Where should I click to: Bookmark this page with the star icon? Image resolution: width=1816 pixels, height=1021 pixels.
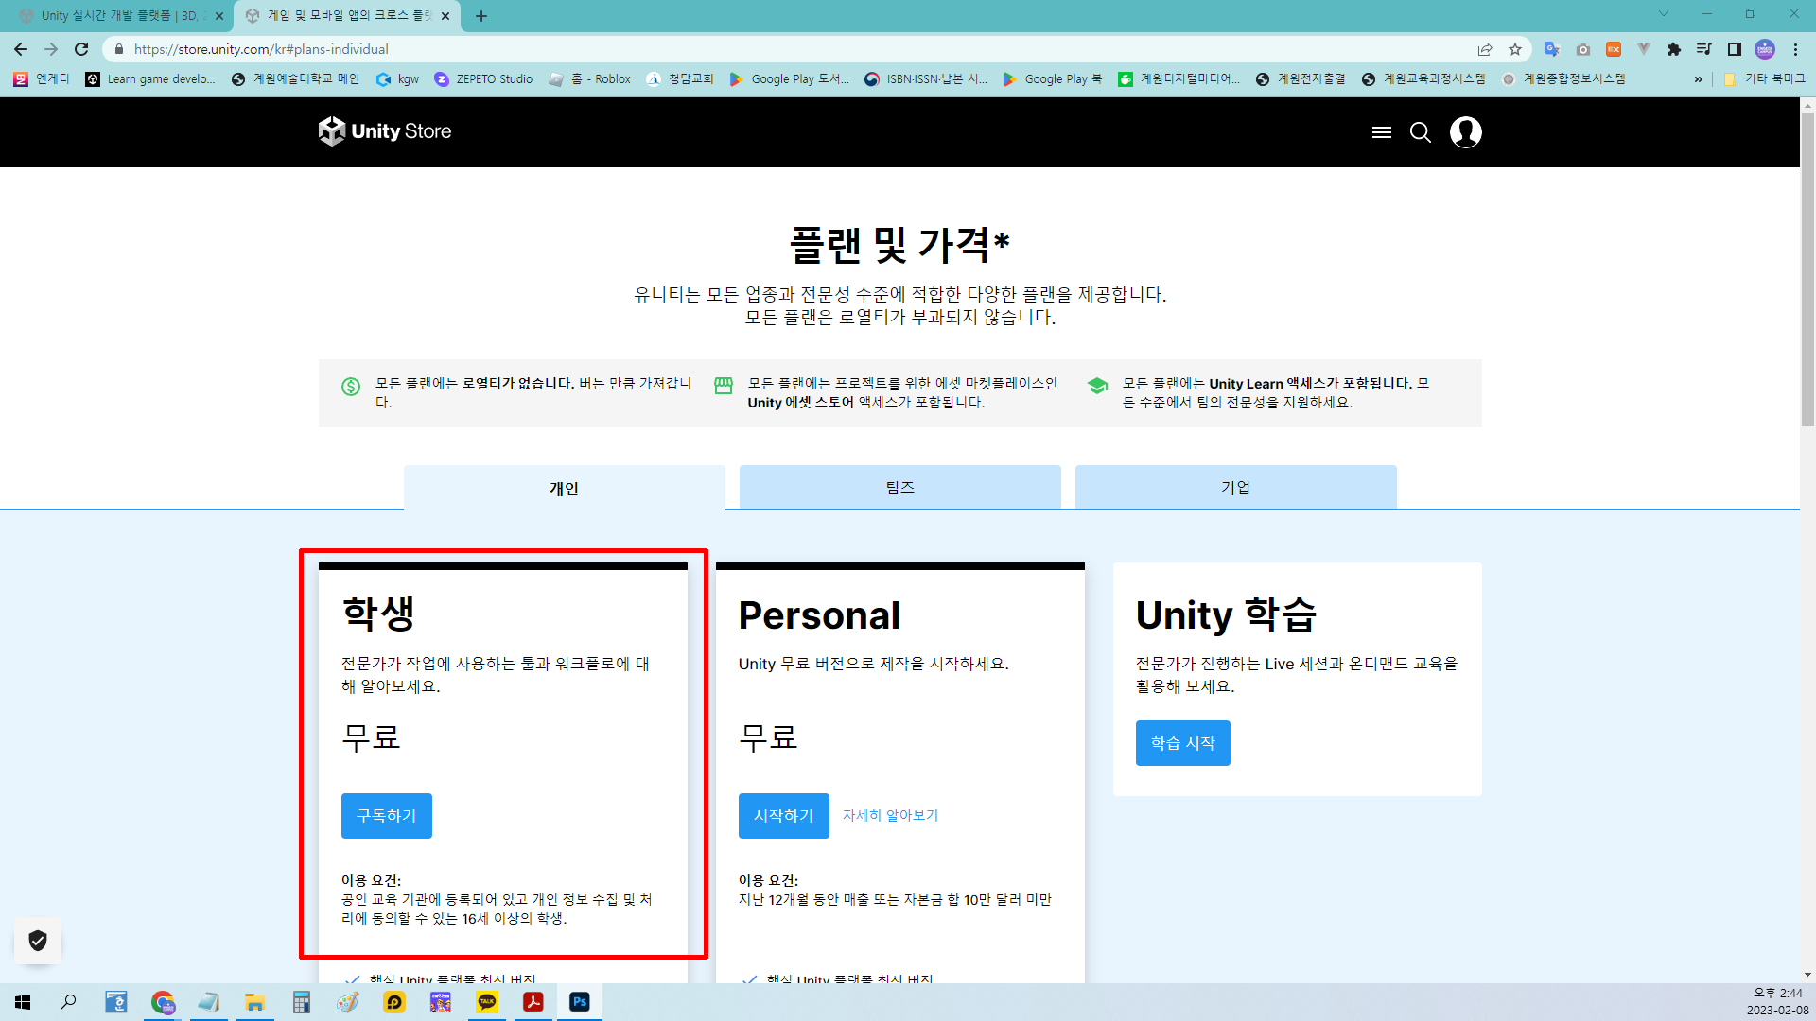(x=1515, y=49)
